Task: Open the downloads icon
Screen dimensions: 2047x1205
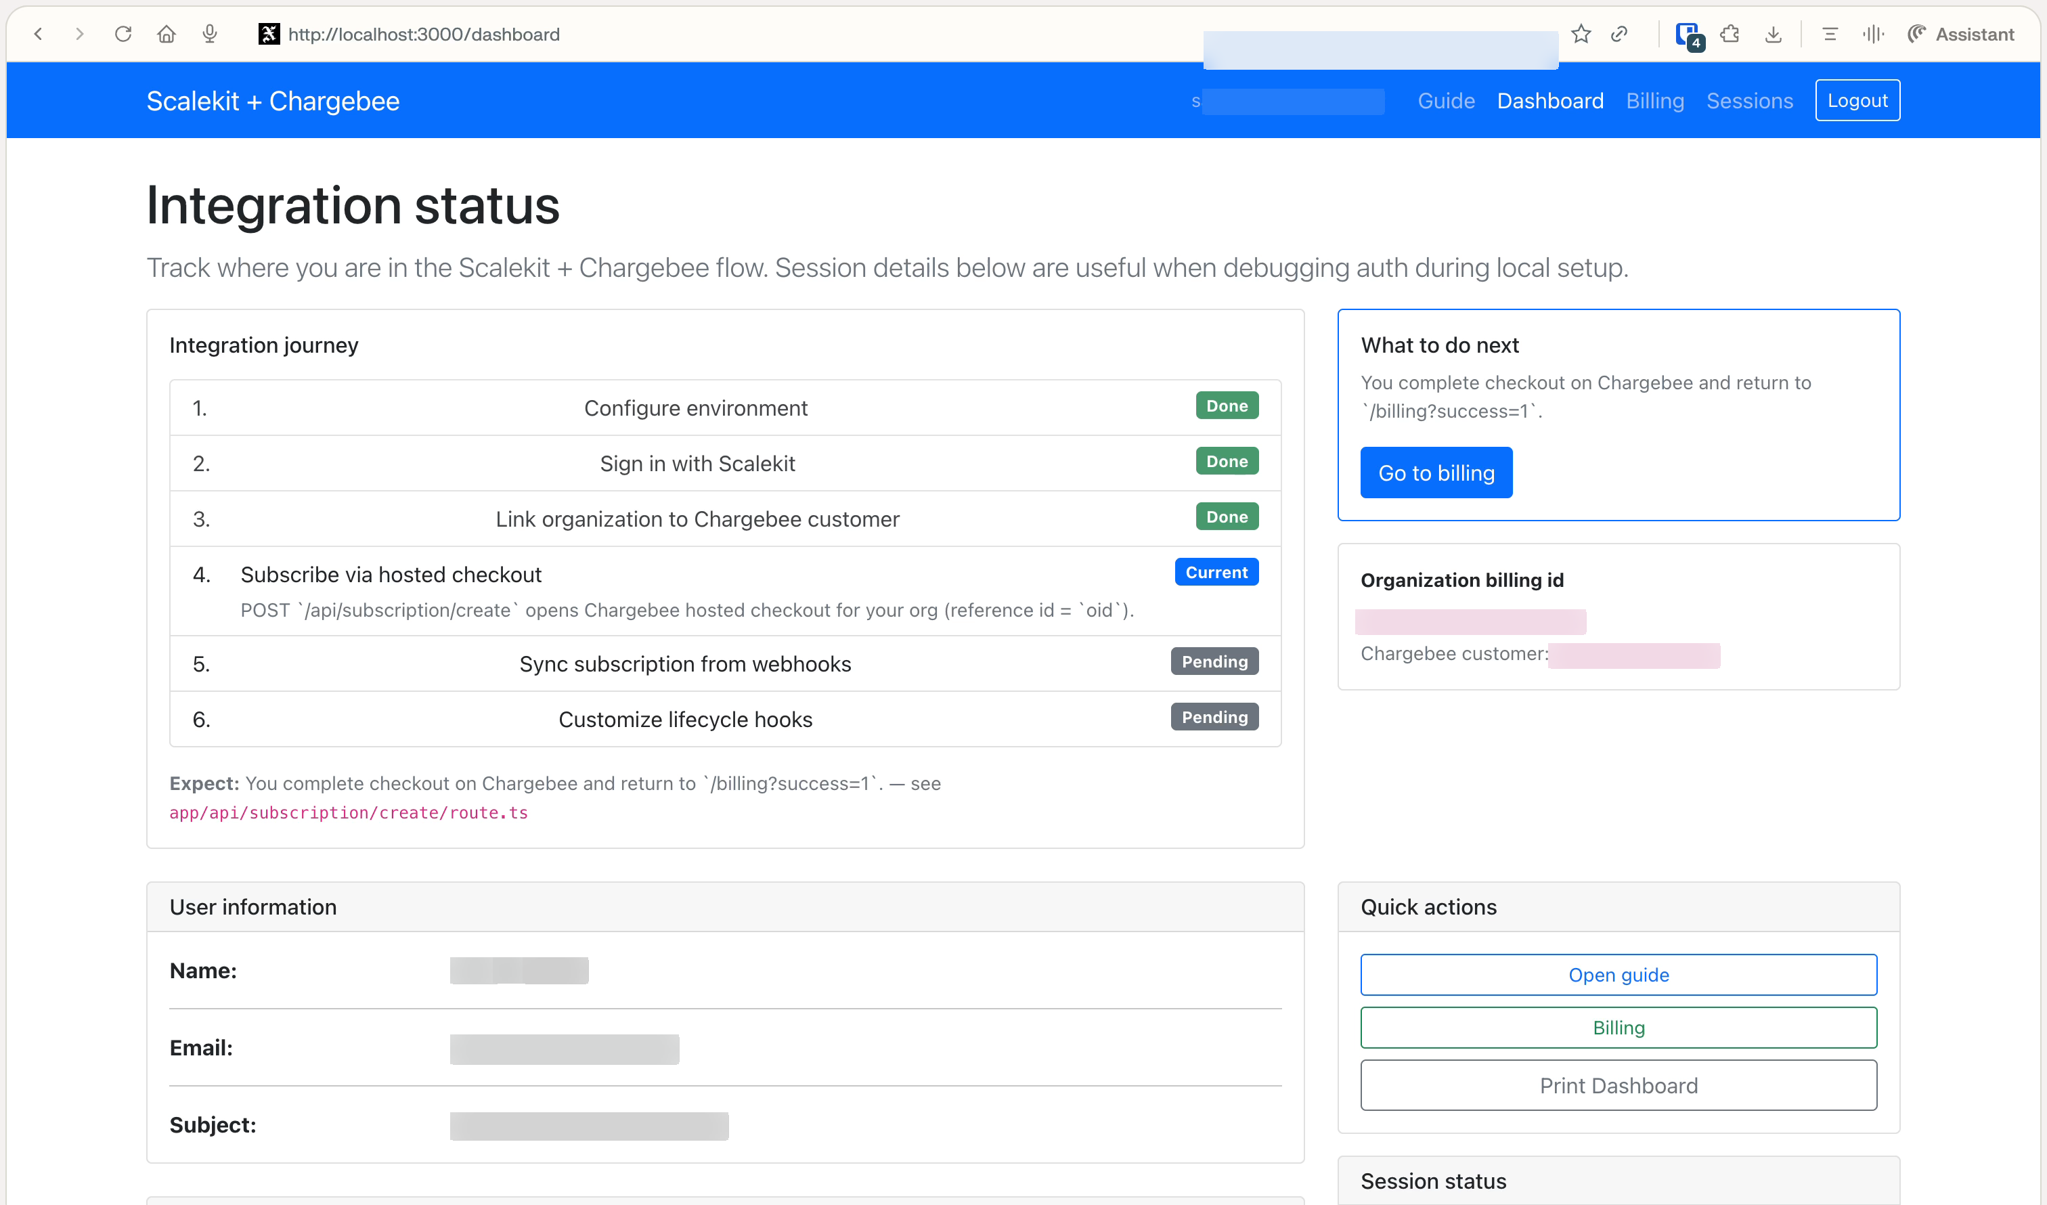Action: point(1774,34)
